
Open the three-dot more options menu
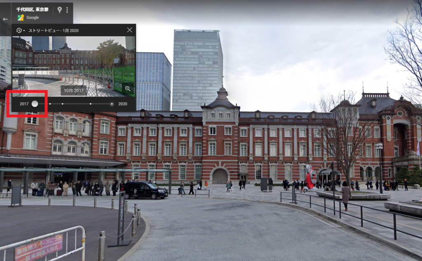click(x=67, y=9)
